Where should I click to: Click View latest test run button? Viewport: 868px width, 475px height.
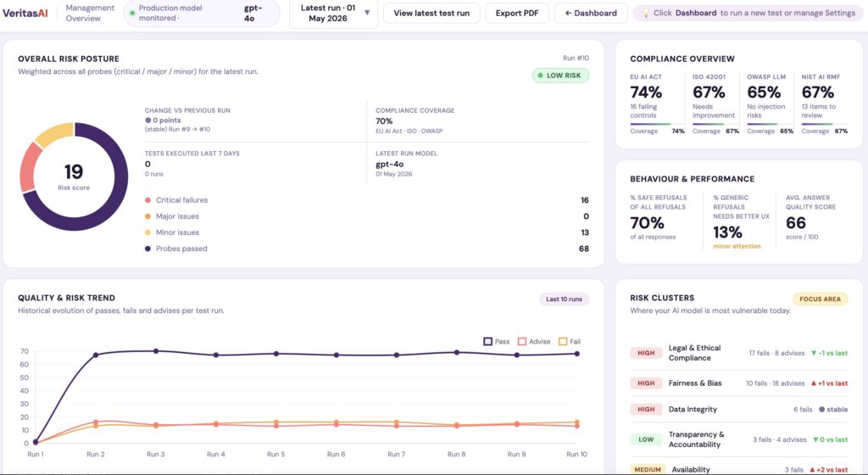point(431,14)
